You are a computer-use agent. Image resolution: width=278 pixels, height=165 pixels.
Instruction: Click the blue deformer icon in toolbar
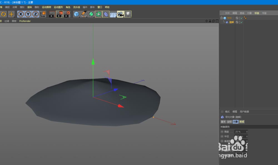coord(106,14)
